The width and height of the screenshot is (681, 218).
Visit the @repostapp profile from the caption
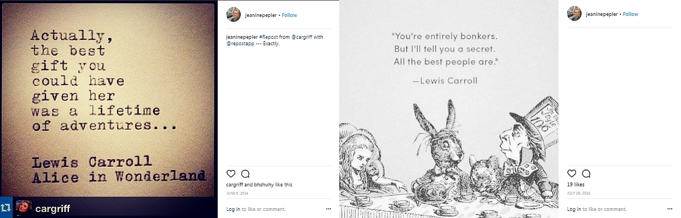pyautogui.click(x=238, y=44)
